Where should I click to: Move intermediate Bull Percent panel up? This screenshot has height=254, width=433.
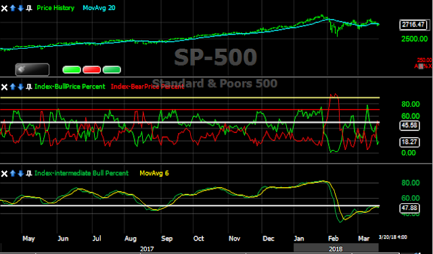(x=13, y=174)
